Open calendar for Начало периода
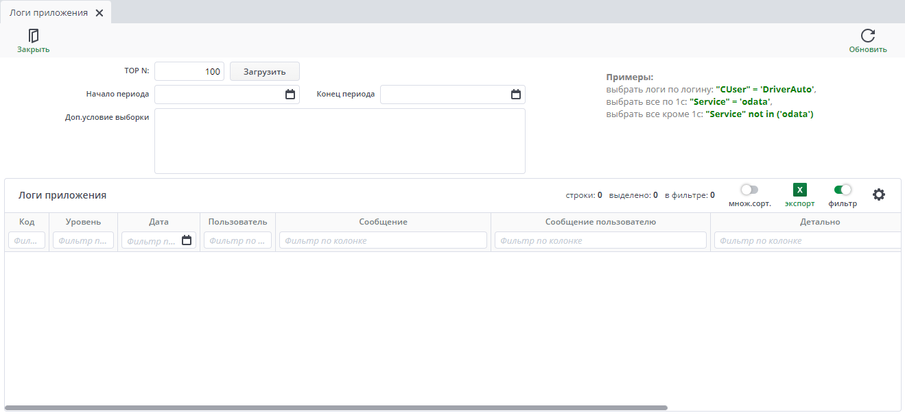Image resolution: width=905 pixels, height=415 pixels. click(290, 95)
